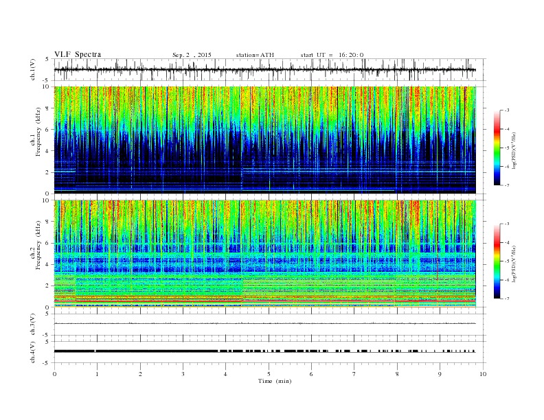Click the "0" tick on the time axis
Screen dimensions: 544x420
pos(54,374)
